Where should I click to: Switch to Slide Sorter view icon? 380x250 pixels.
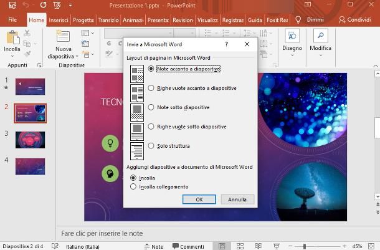(x=240, y=246)
